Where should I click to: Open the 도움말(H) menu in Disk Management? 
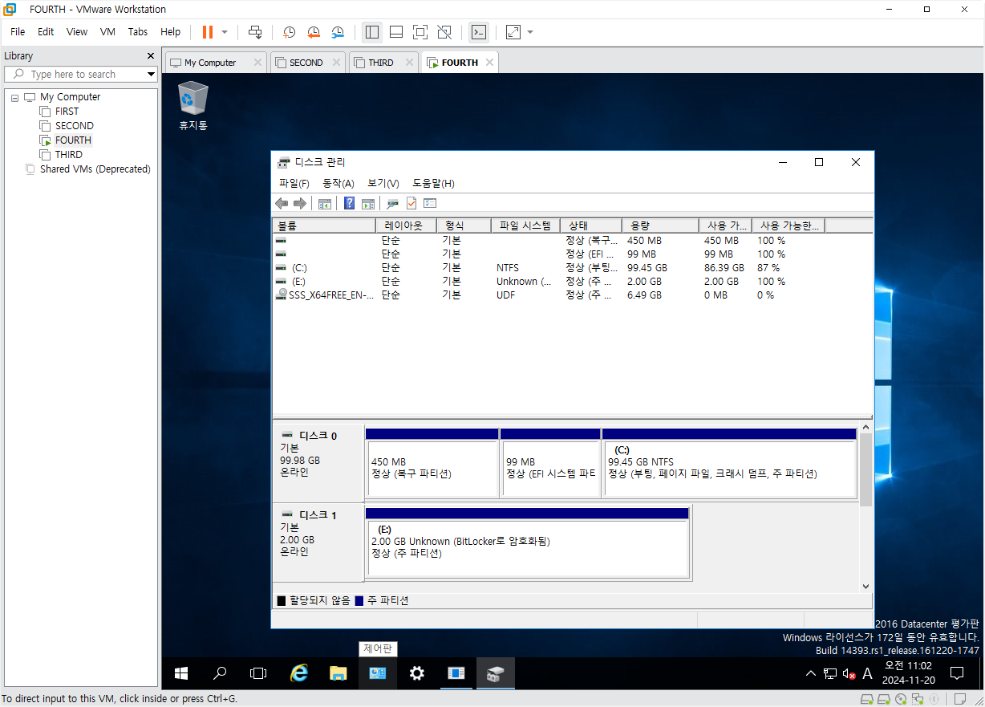[433, 184]
